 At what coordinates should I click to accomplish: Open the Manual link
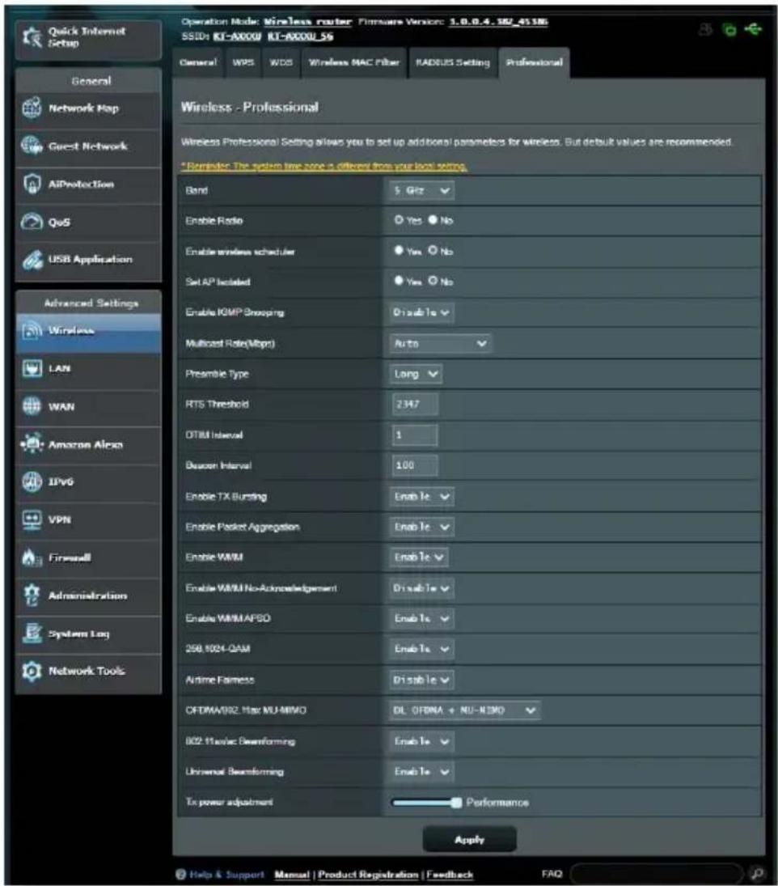(x=292, y=875)
